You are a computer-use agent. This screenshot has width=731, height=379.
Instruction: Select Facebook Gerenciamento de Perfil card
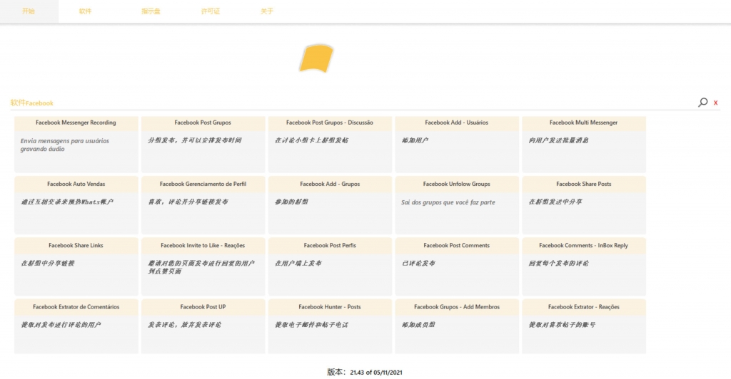[x=203, y=204]
